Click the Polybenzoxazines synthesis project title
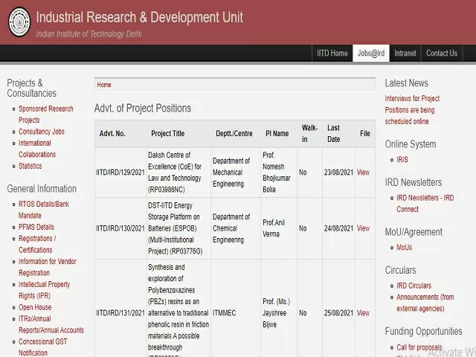The height and width of the screenshot is (357, 476). [178, 309]
